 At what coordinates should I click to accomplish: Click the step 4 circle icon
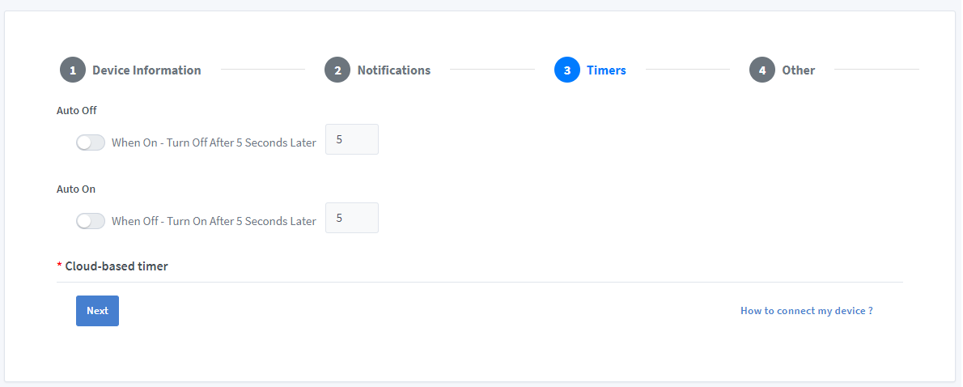tap(762, 70)
